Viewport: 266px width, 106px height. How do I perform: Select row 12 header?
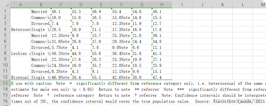coord(5,77)
